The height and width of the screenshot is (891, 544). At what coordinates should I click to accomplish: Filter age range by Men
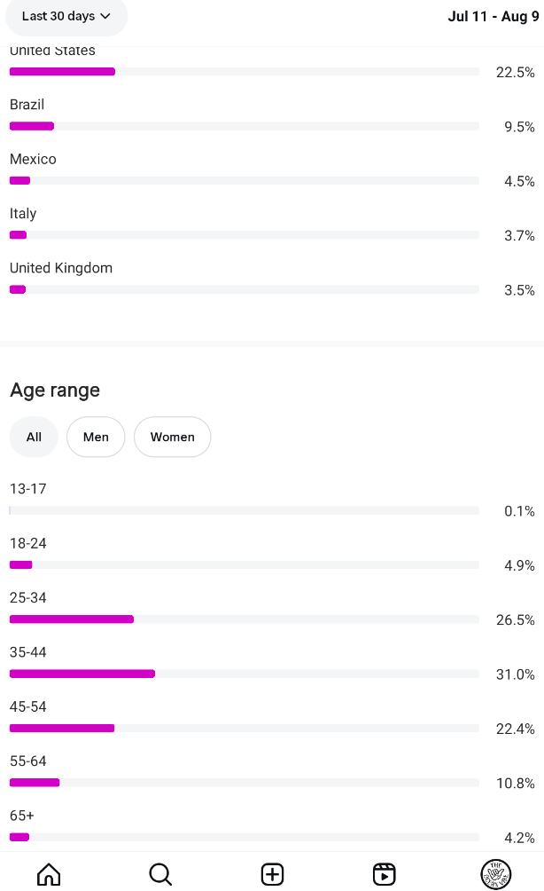[x=96, y=437]
